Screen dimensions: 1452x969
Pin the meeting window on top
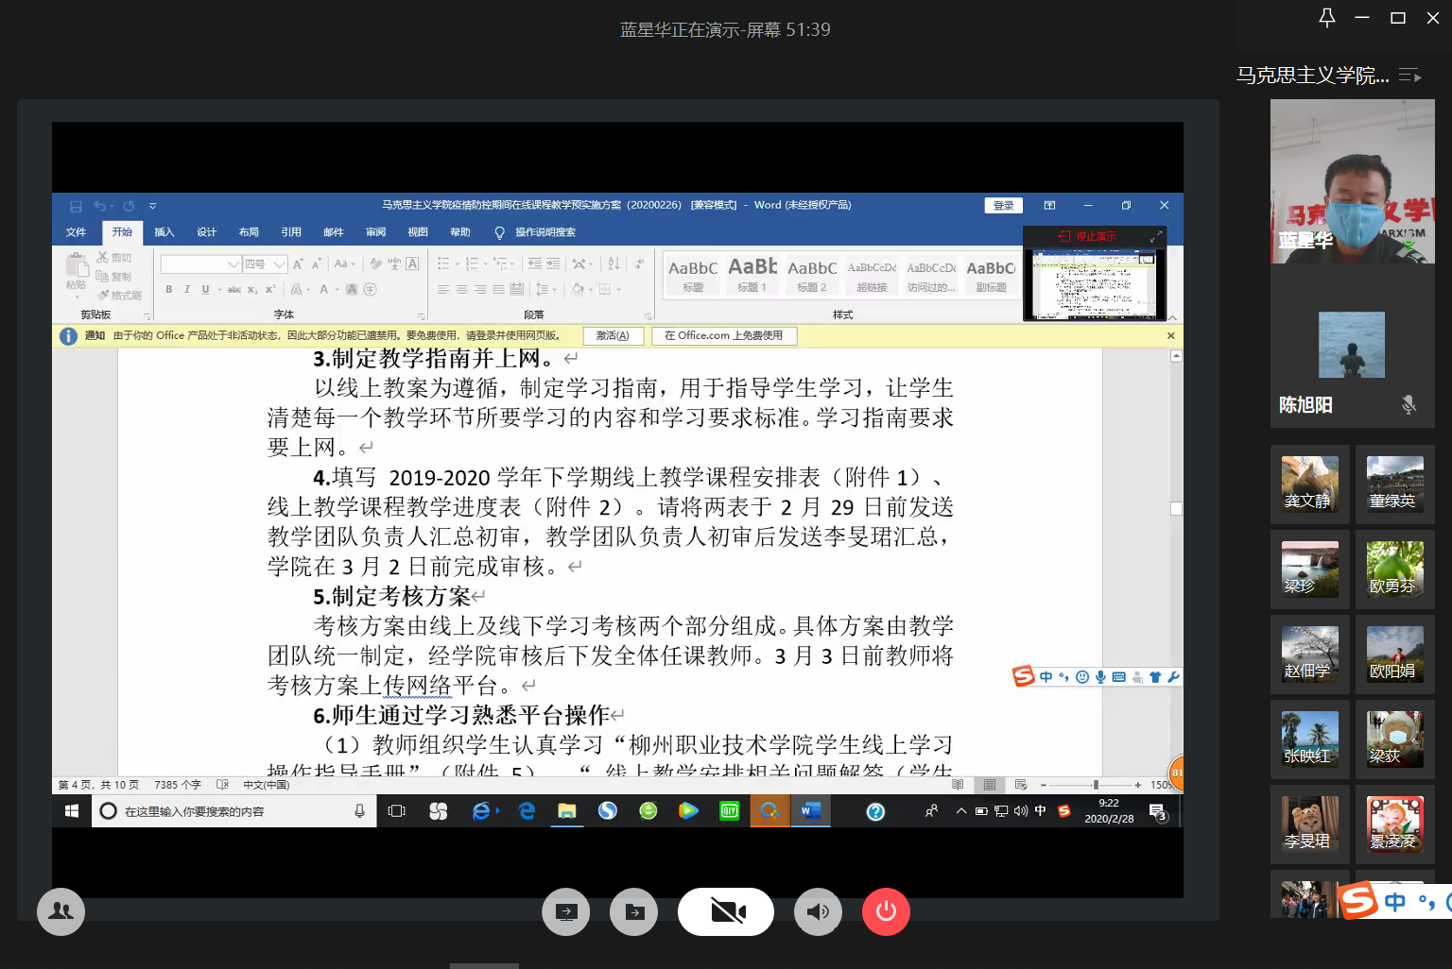tap(1326, 18)
